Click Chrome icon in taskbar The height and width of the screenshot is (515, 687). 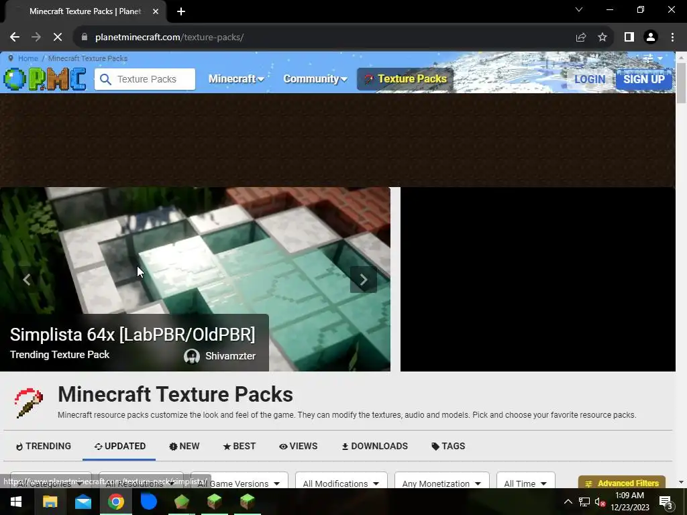115,502
